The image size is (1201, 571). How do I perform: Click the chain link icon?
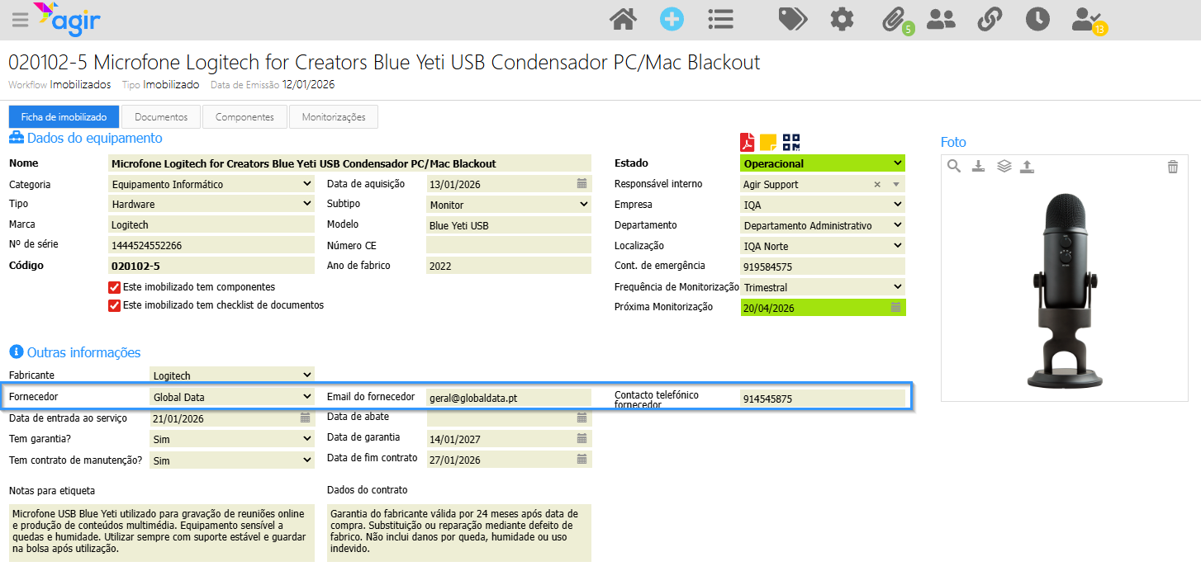[990, 19]
